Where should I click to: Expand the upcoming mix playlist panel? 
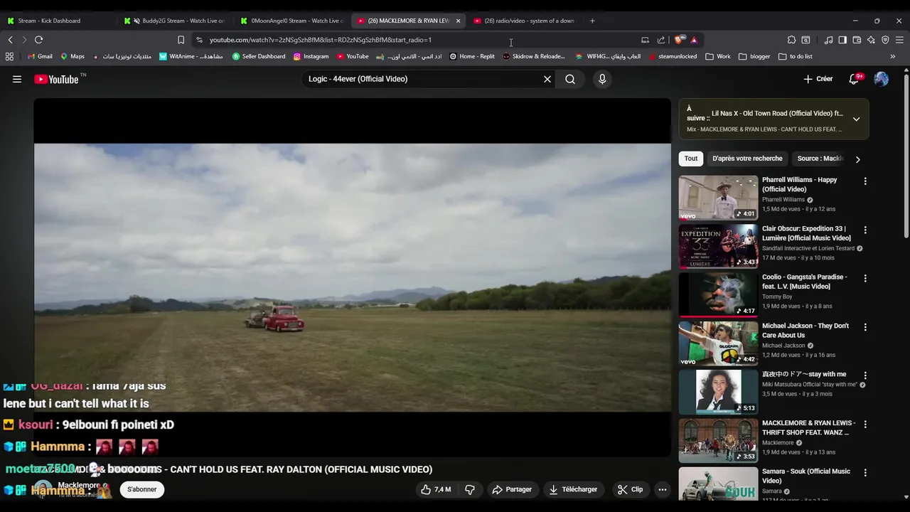pyautogui.click(x=856, y=119)
